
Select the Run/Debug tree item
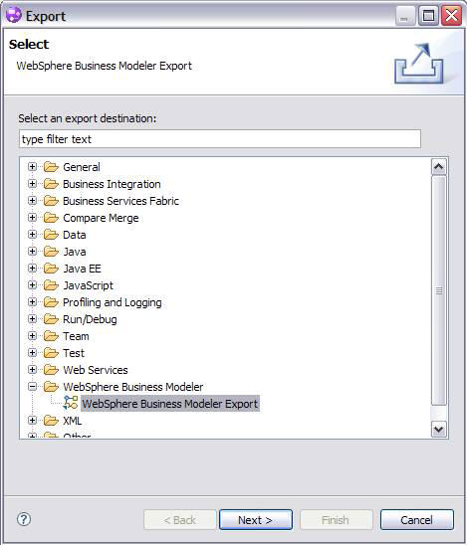click(x=90, y=319)
